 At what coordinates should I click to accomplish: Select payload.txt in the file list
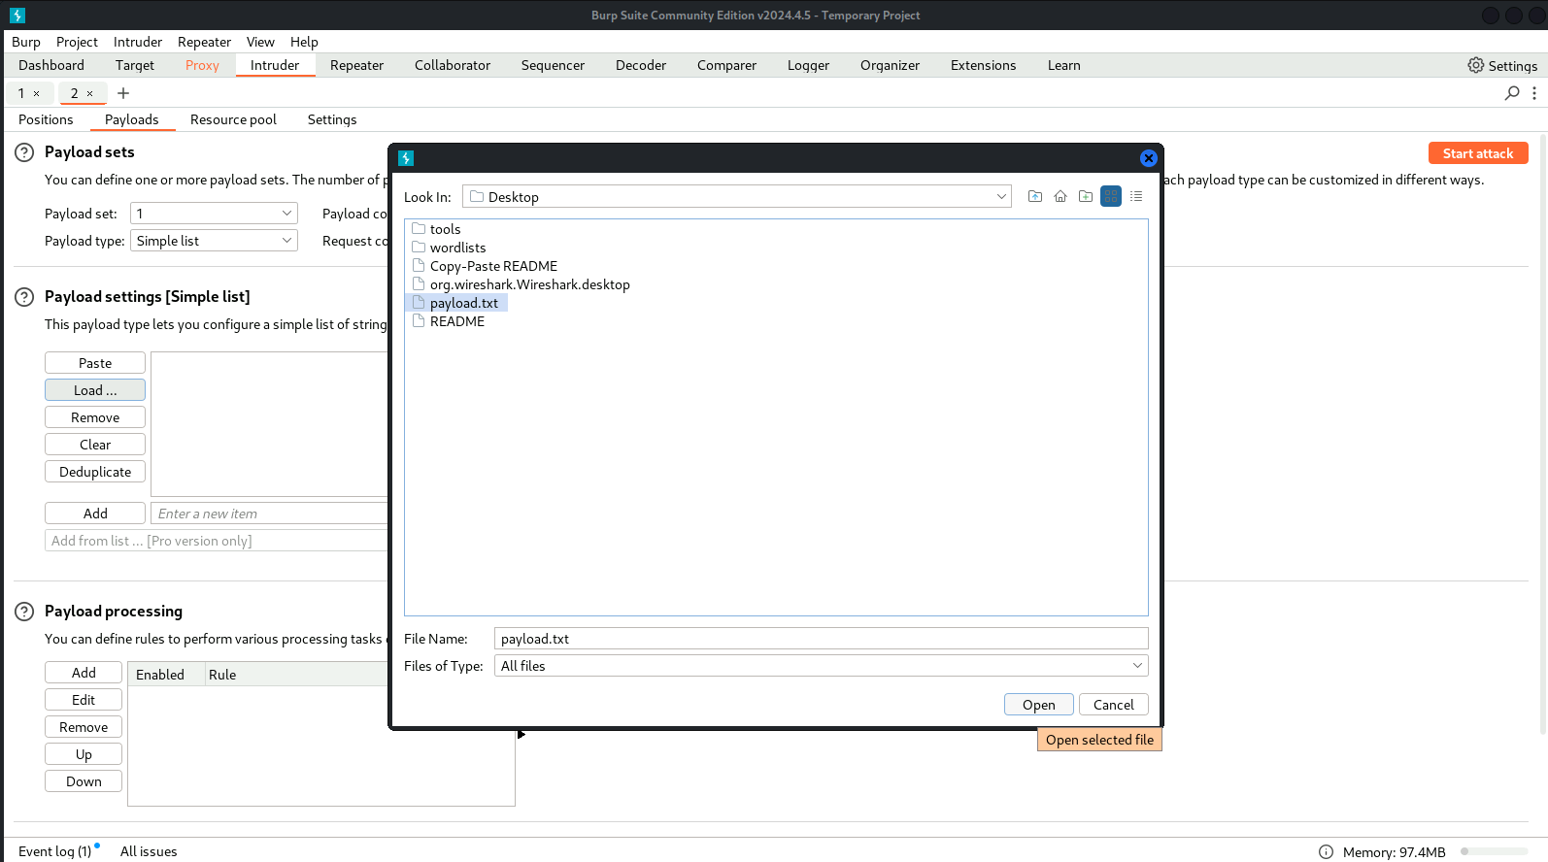(455, 303)
